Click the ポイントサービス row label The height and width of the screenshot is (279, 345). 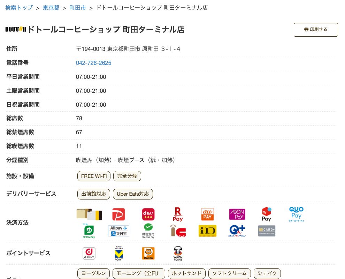[x=28, y=253]
